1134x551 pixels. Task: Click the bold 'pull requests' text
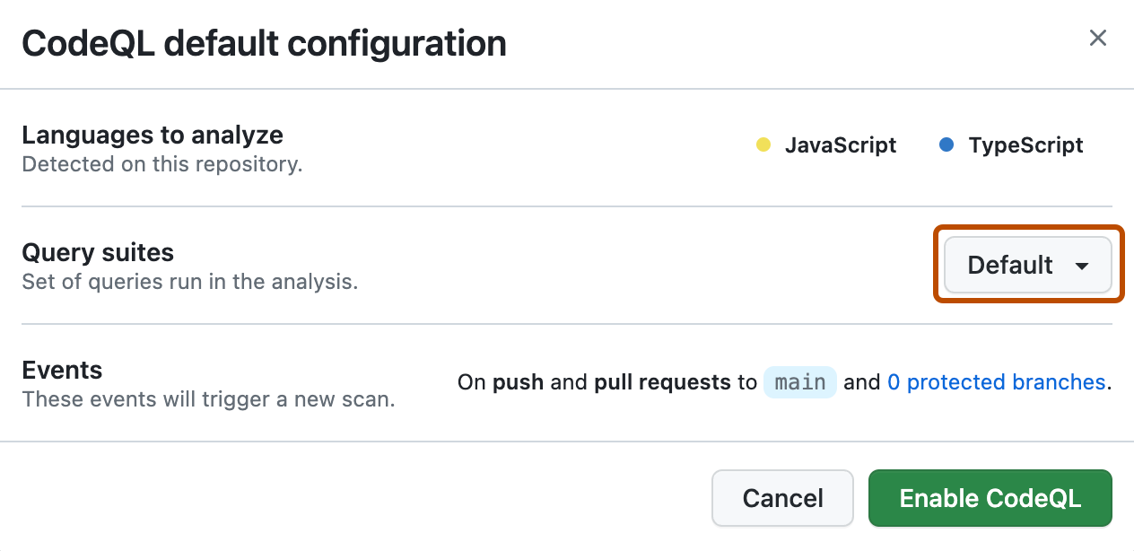662,382
